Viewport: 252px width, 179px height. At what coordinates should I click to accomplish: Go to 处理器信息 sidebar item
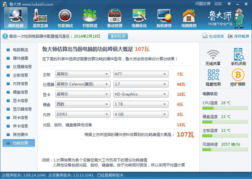(x=19, y=67)
